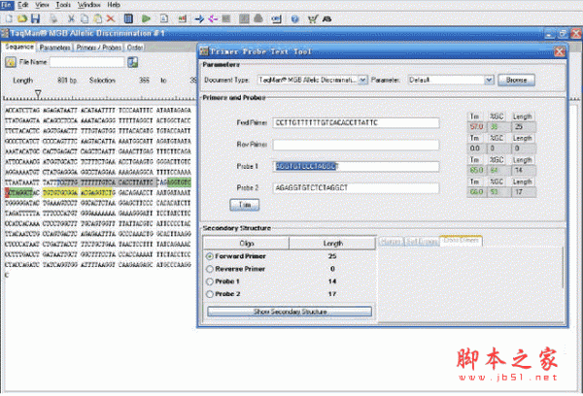
Task: Open the Hairpin secondary structure tab
Action: point(391,242)
